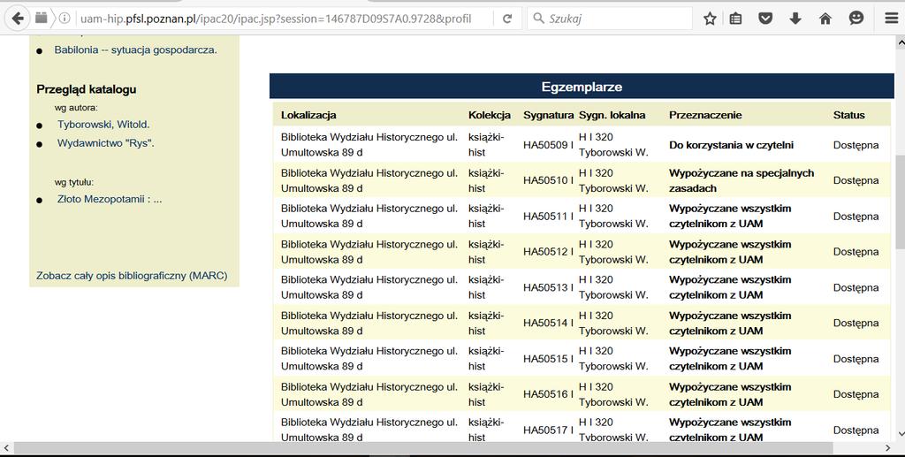This screenshot has width=905, height=457.
Task: Click the 'wg tytułu:' label
Action: point(74,182)
